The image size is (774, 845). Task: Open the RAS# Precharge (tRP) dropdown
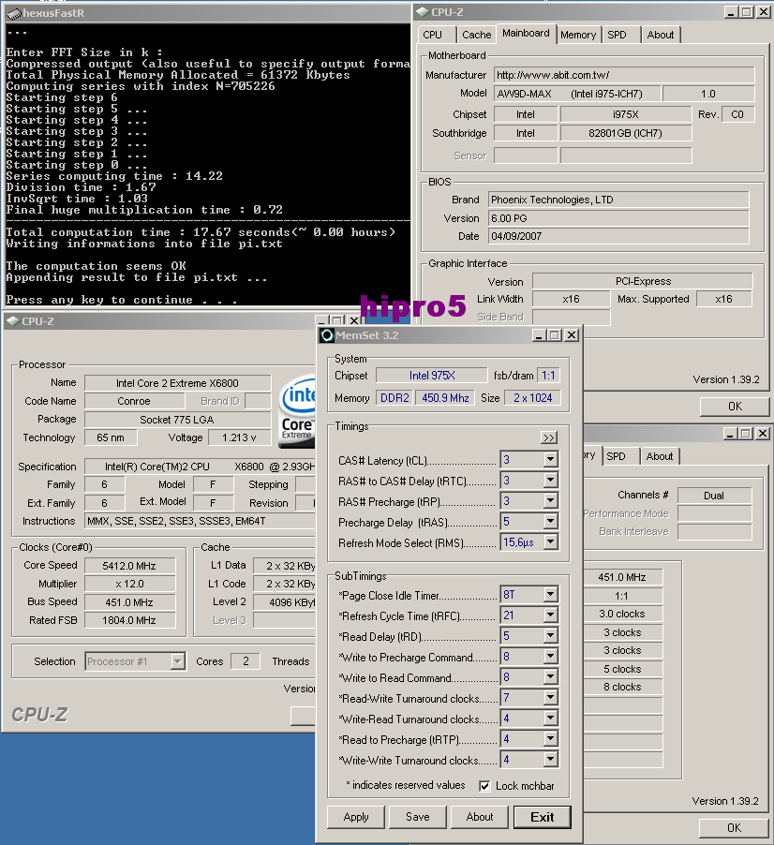click(x=550, y=500)
